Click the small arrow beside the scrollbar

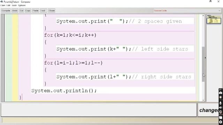(205, 58)
